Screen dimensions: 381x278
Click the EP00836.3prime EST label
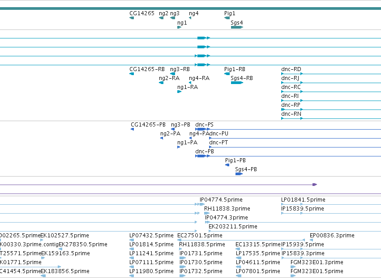(x=332, y=236)
